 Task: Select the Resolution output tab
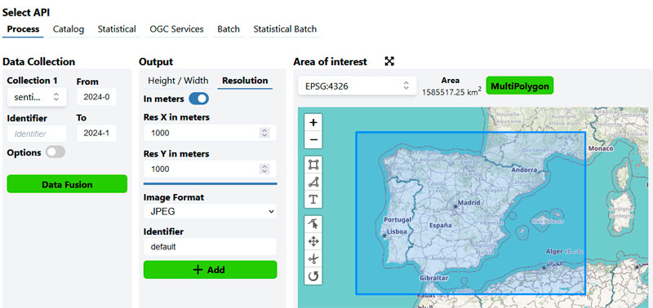[x=245, y=81]
